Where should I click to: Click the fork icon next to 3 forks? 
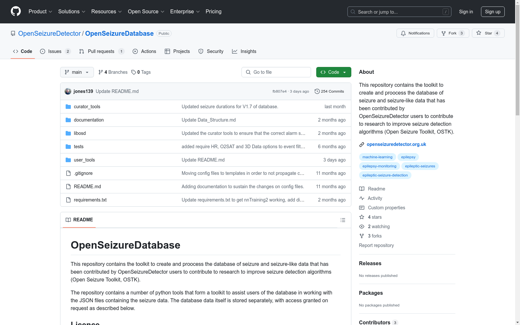pos(362,236)
